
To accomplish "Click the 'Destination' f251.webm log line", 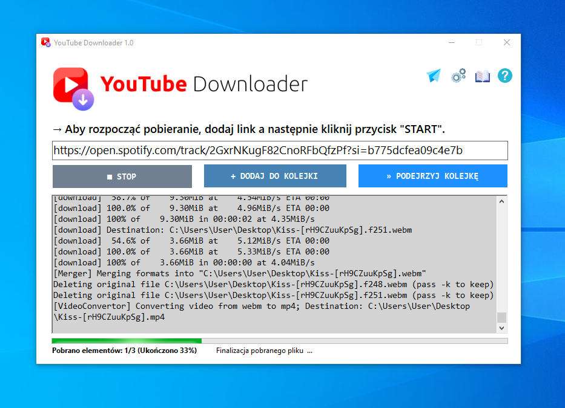I will click(x=233, y=230).
